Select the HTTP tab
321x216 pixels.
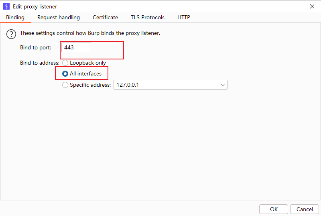point(184,18)
